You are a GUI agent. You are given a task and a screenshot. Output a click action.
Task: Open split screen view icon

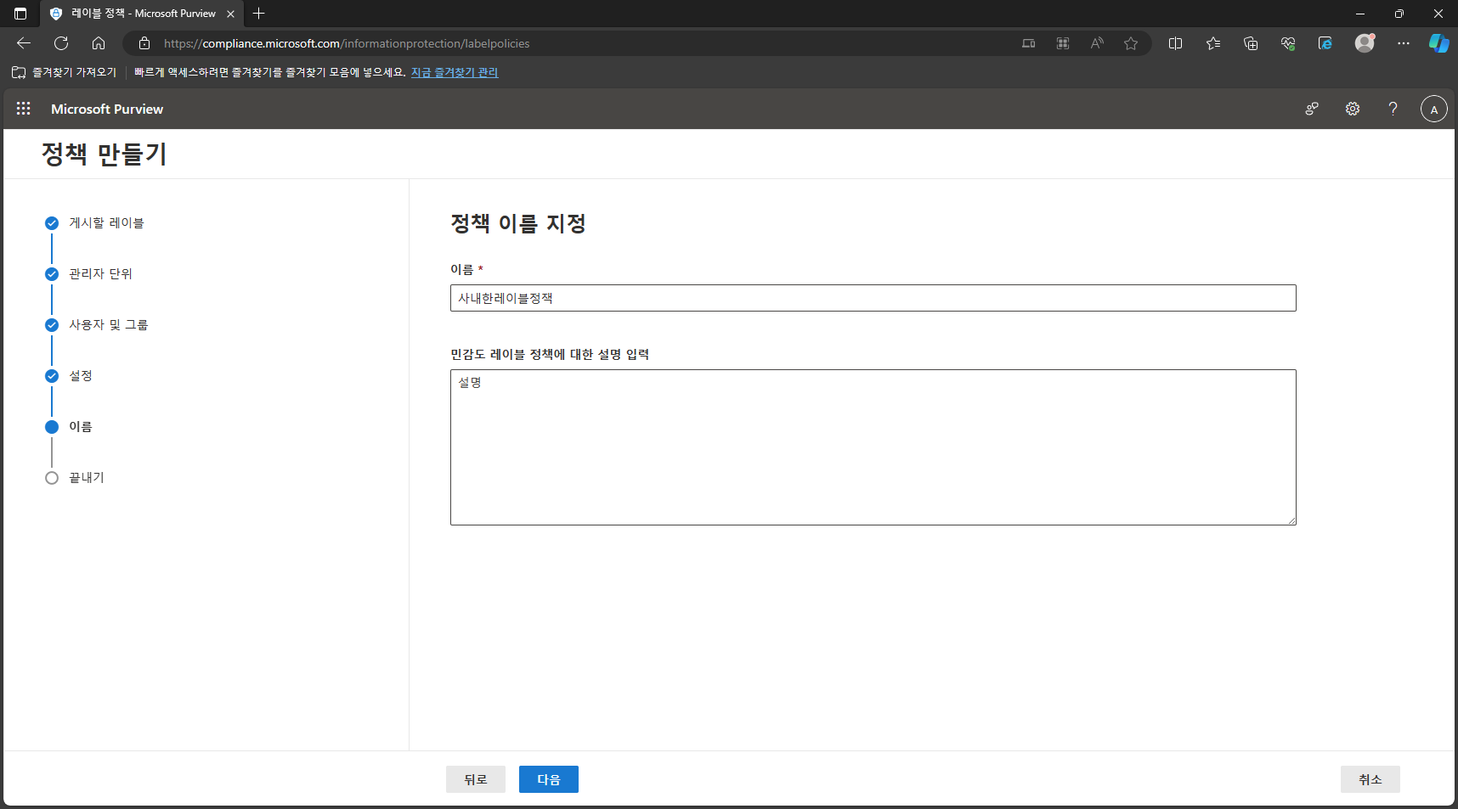pyautogui.click(x=1176, y=43)
